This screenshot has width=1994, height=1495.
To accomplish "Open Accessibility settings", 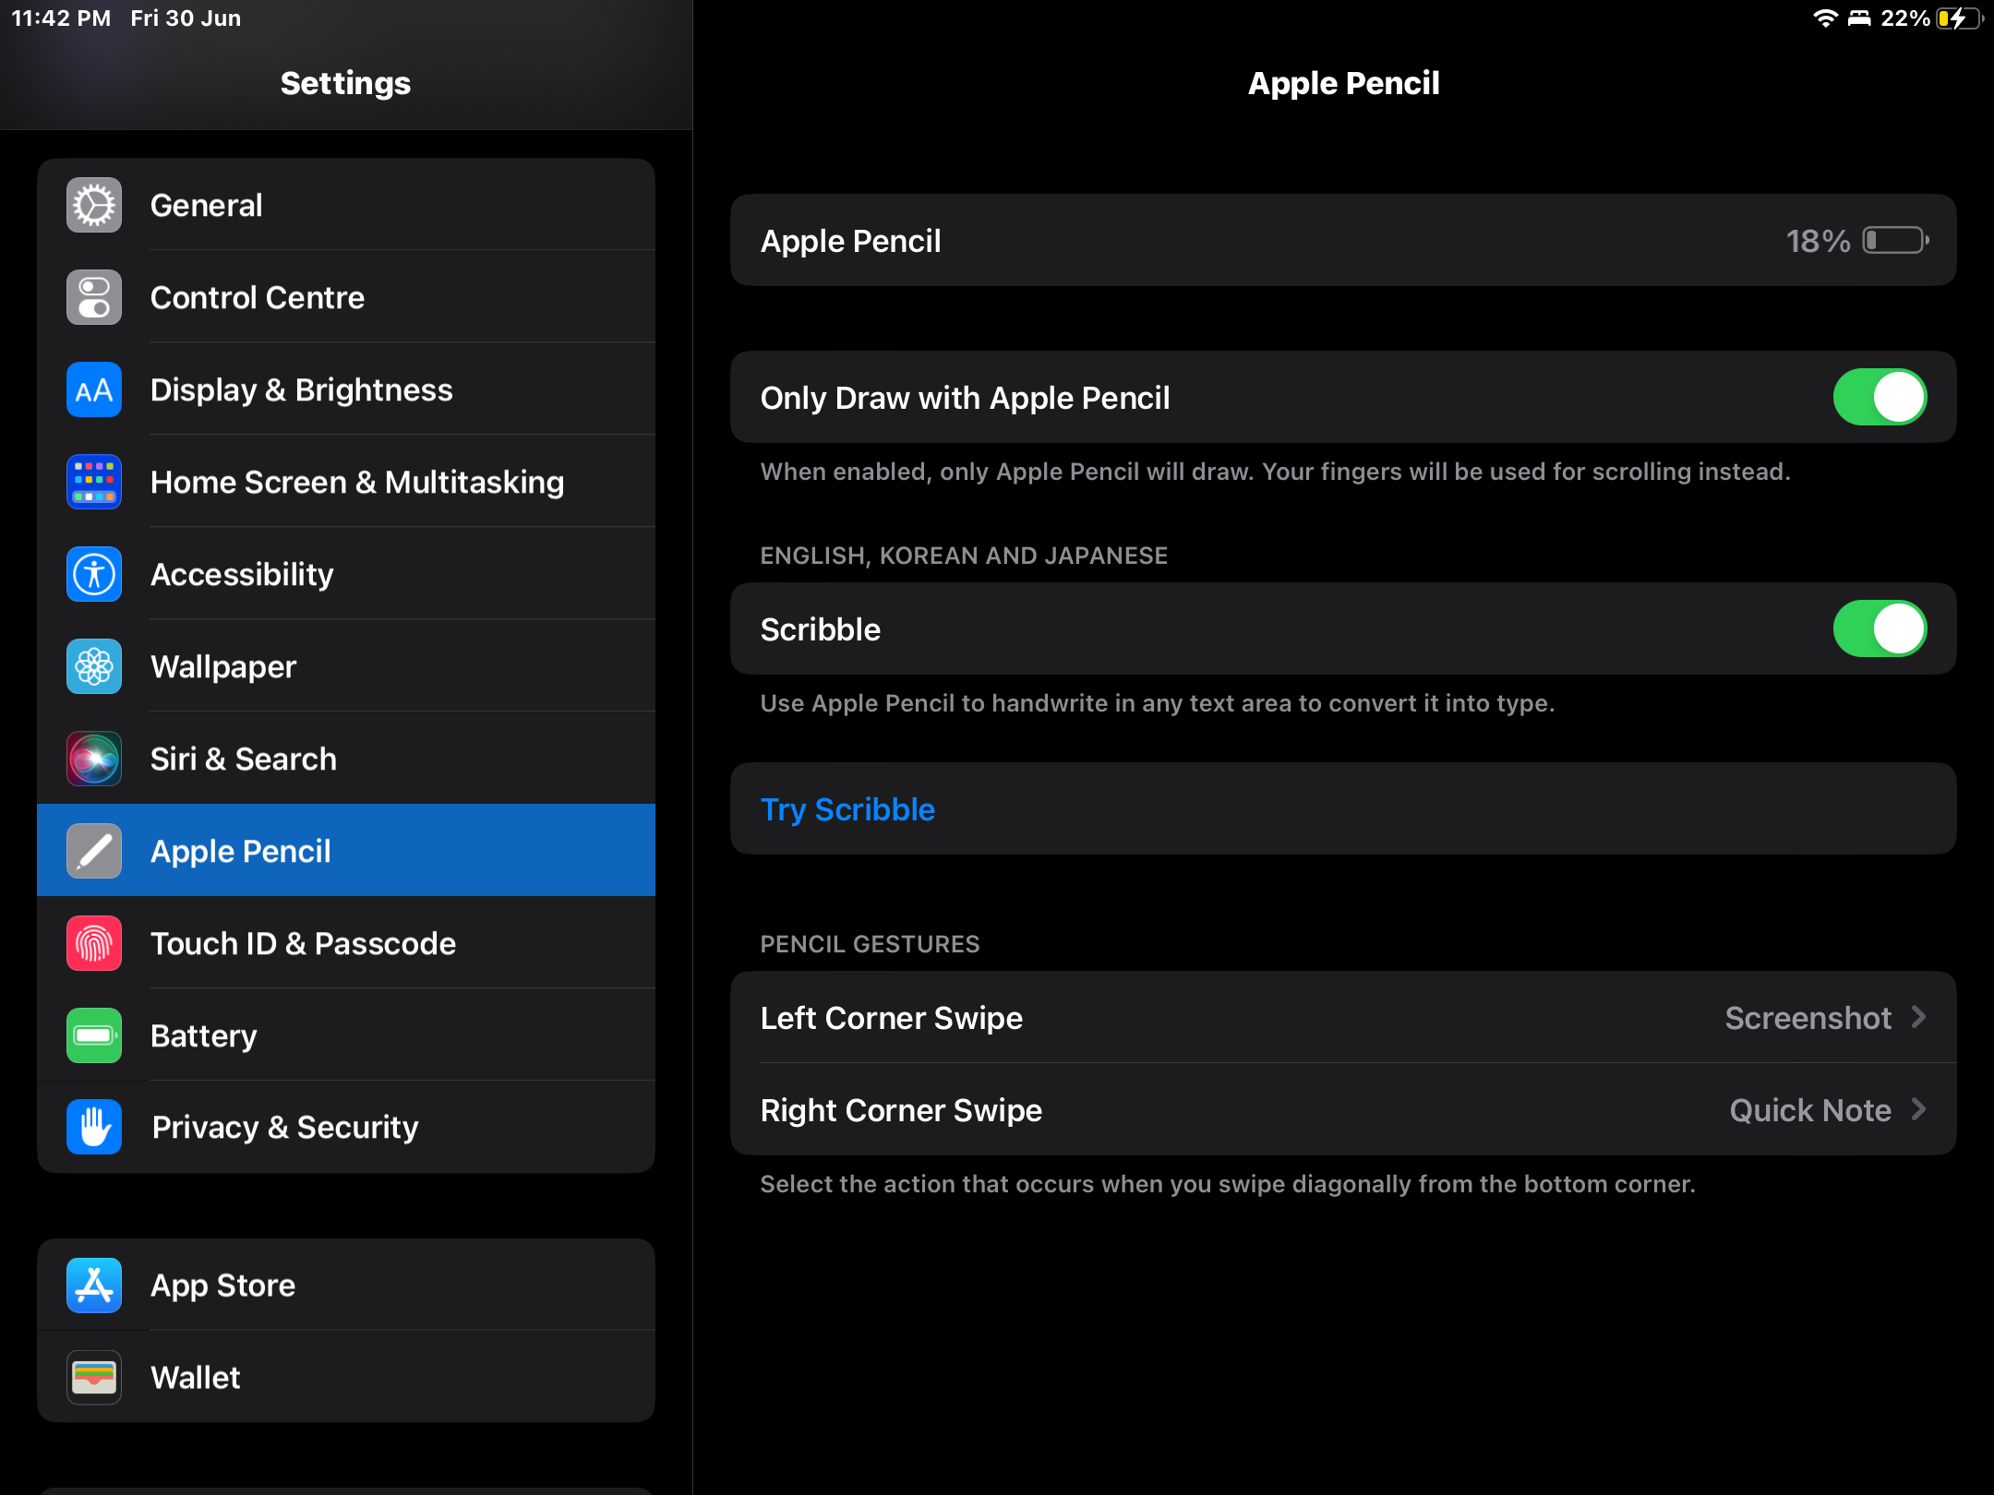I will click(x=346, y=574).
